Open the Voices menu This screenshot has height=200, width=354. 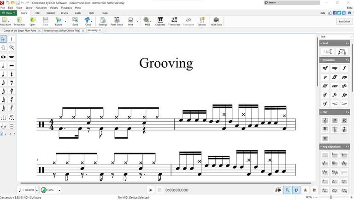(54, 8)
